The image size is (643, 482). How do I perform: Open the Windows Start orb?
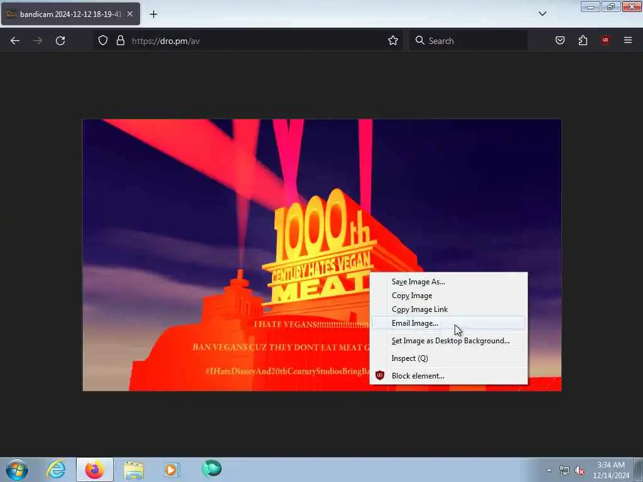17,469
